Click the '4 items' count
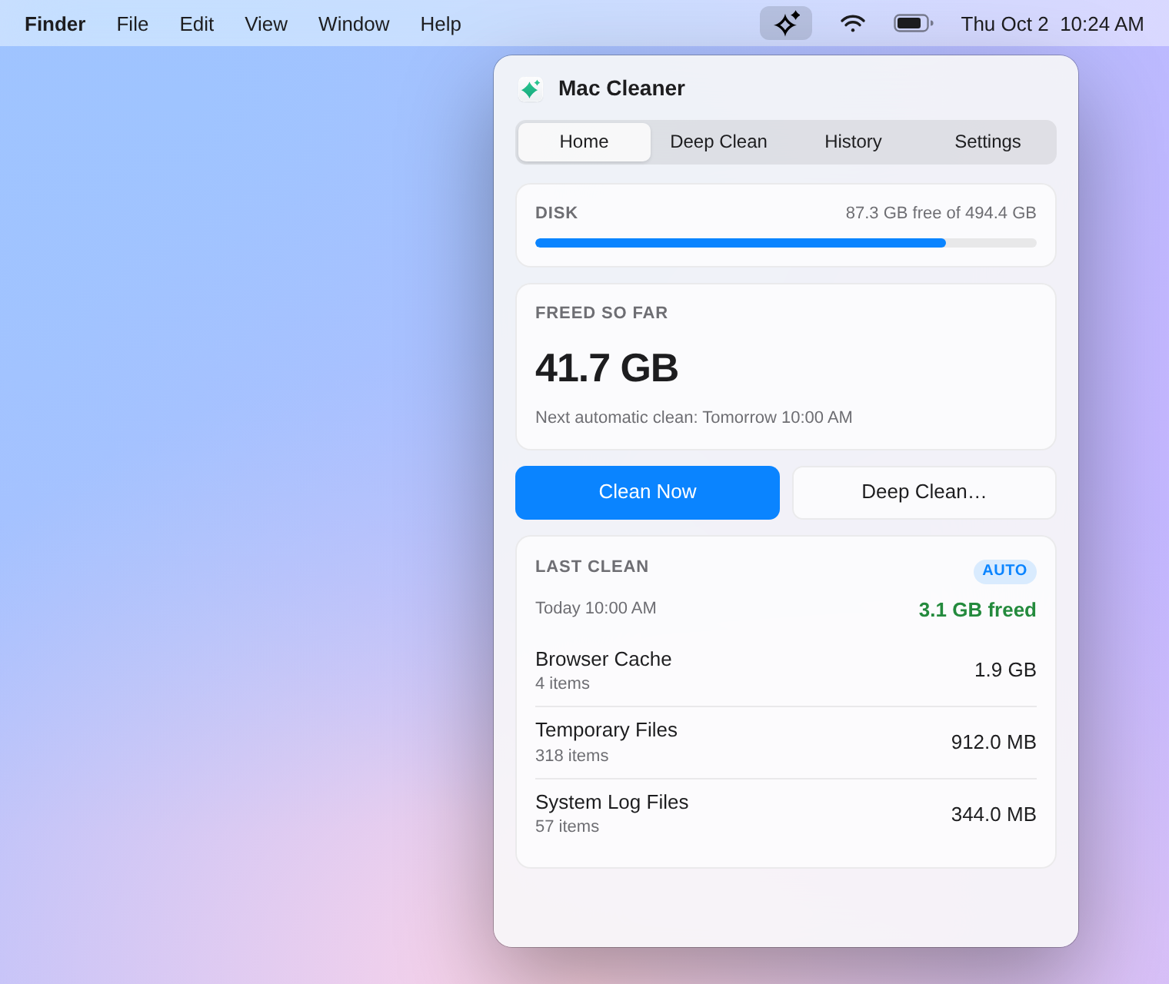This screenshot has width=1169, height=984. pyautogui.click(x=563, y=683)
